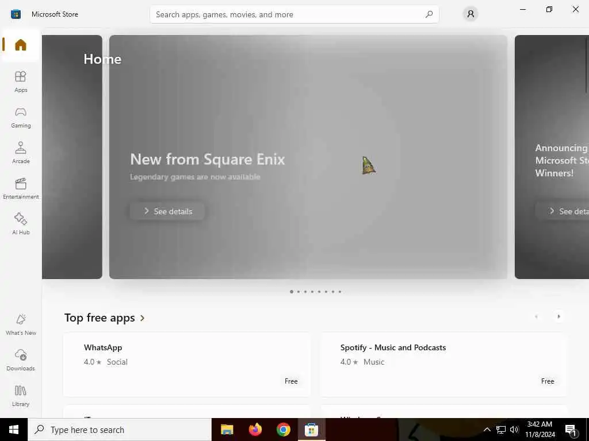Open the network status tray icon
This screenshot has width=589, height=441.
tap(501, 430)
